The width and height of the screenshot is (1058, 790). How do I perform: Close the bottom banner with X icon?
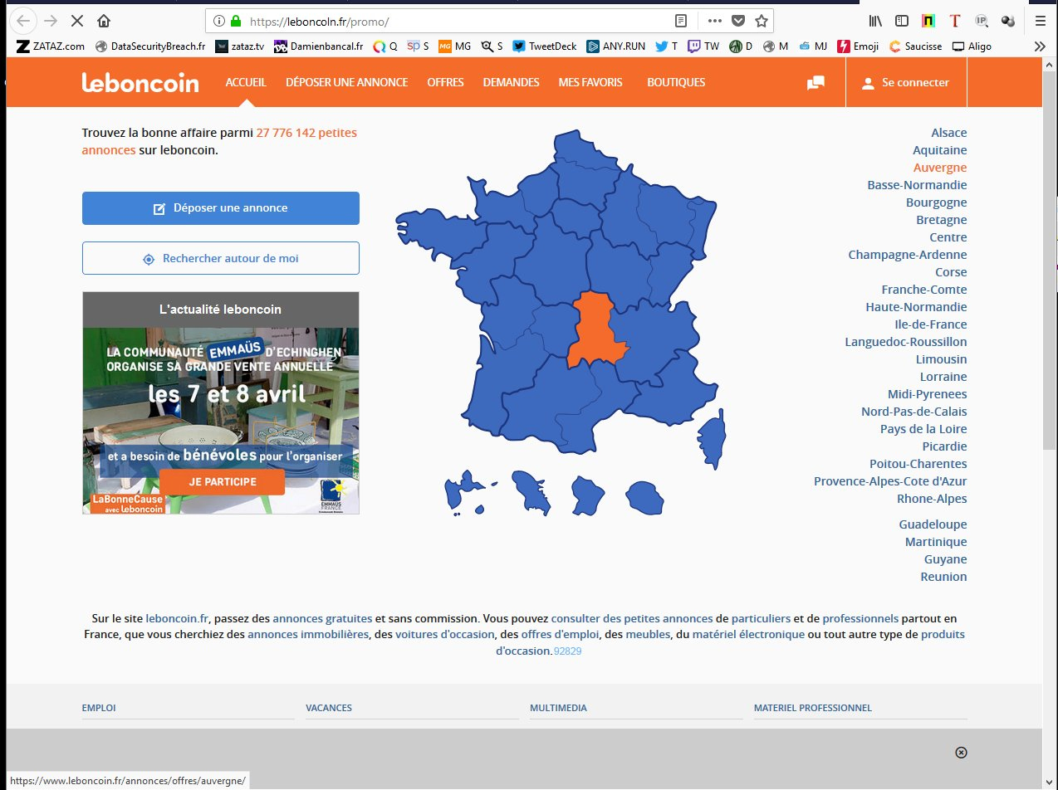point(961,753)
